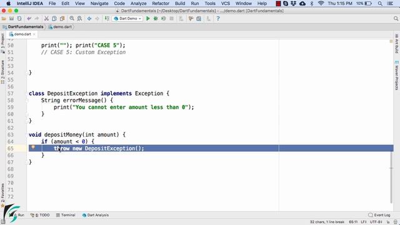Open the Refactor menu
This screenshot has width=400, height=225.
(x=161, y=3)
